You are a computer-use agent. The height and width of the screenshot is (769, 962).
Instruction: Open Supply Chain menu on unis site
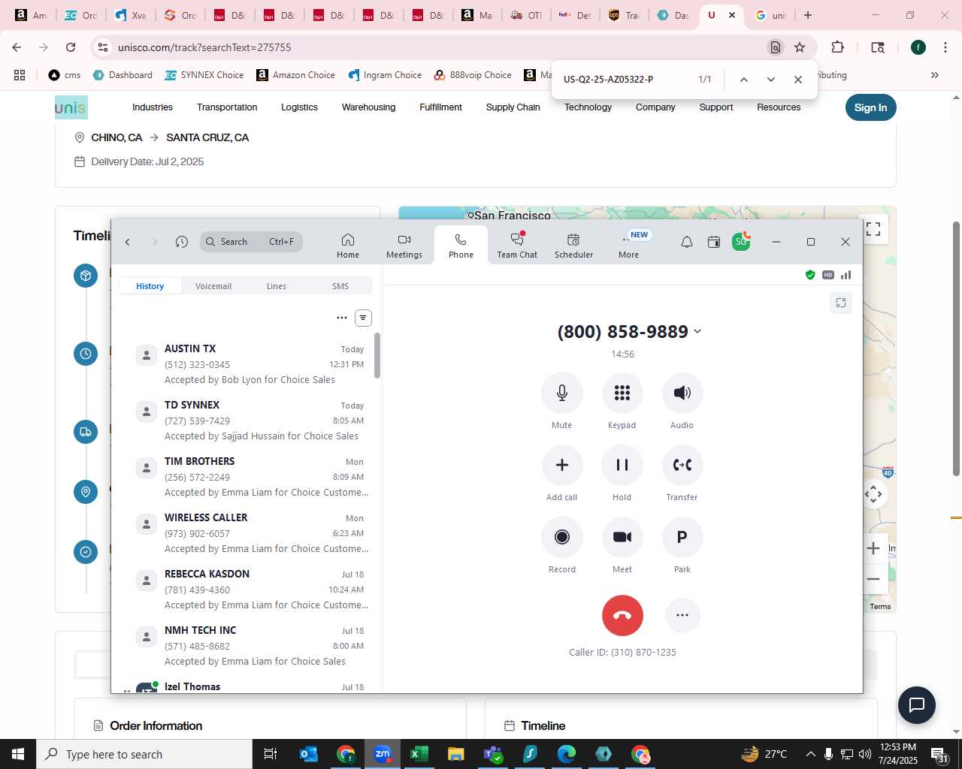pos(513,107)
